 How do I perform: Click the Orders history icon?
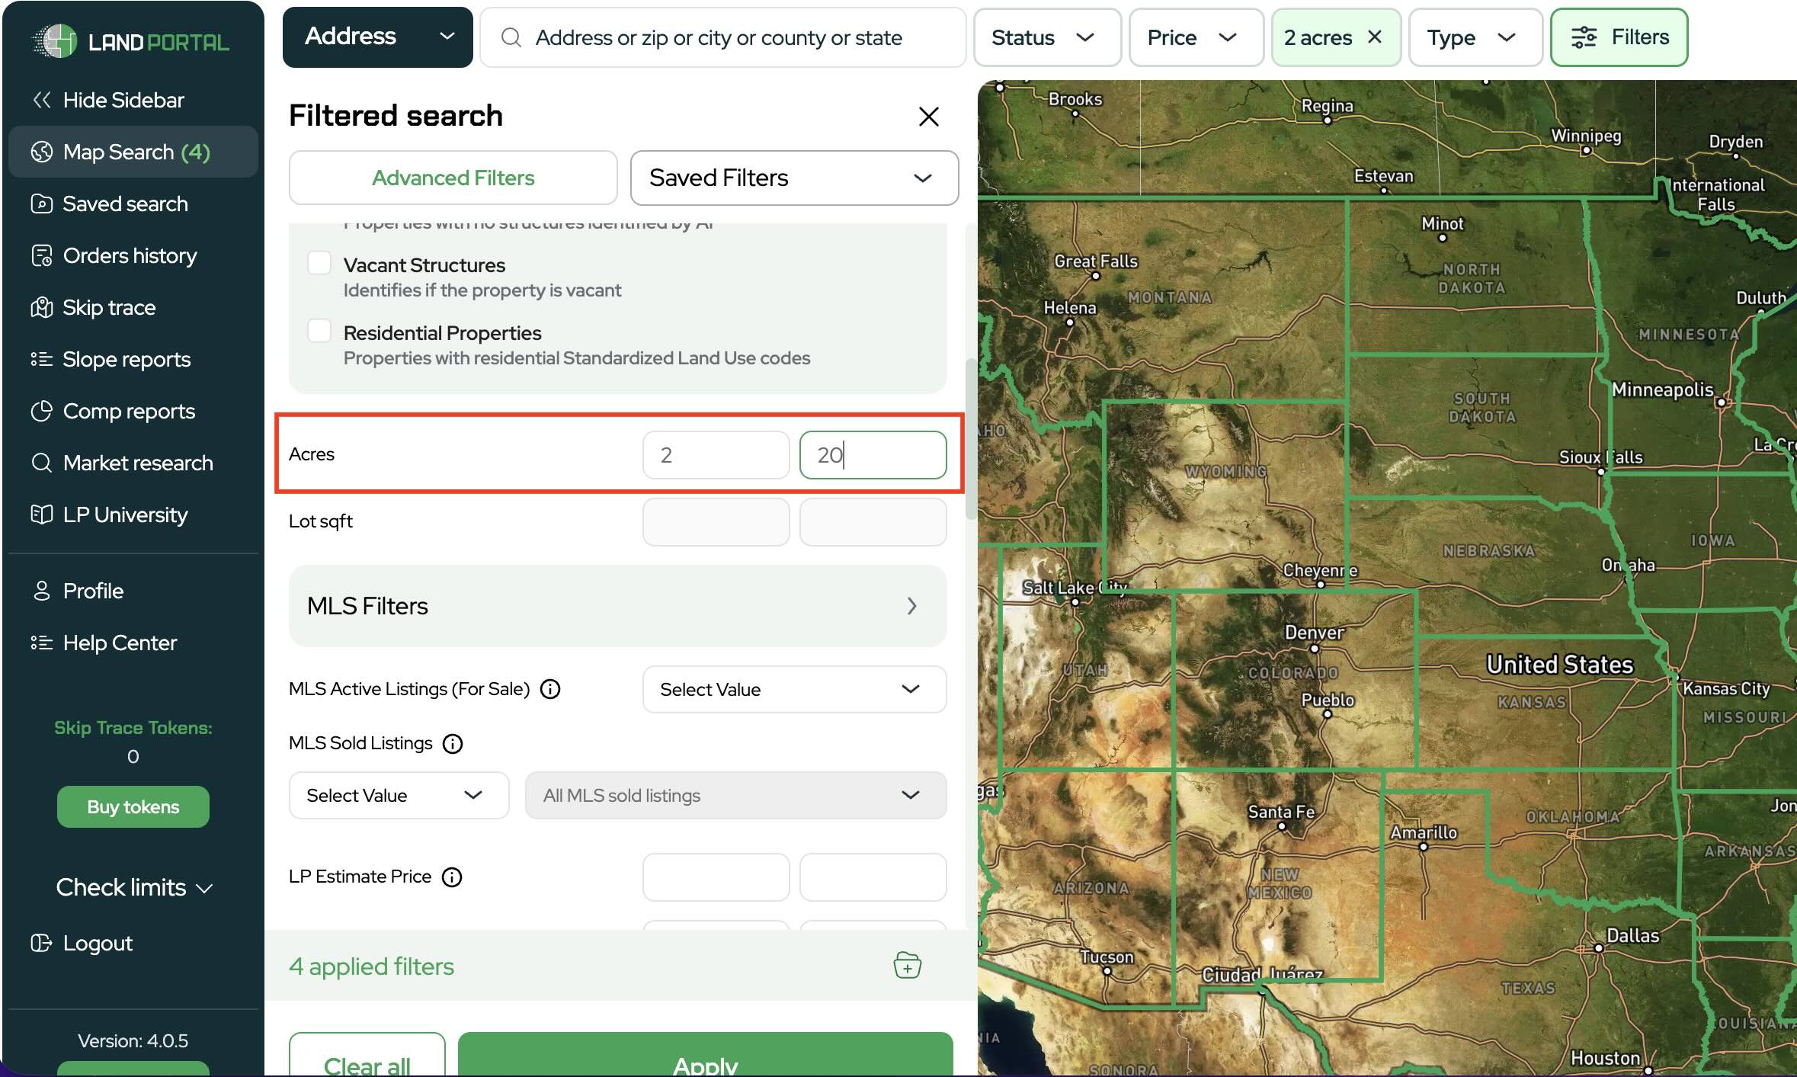point(41,255)
